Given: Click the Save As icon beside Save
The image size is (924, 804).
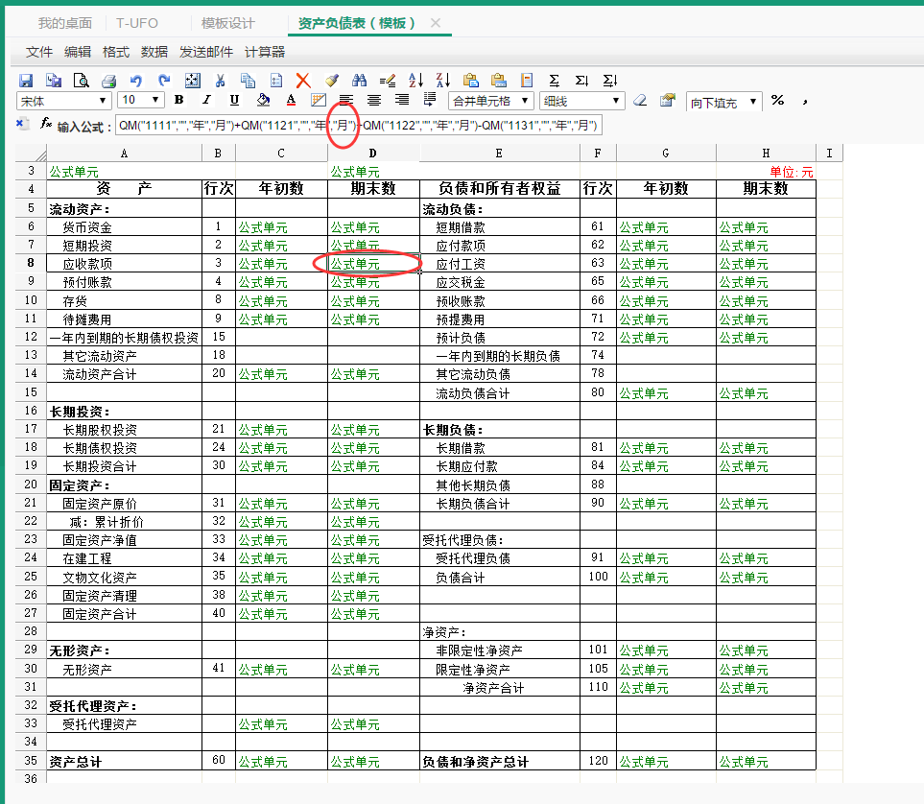Looking at the screenshot, I should [54, 81].
